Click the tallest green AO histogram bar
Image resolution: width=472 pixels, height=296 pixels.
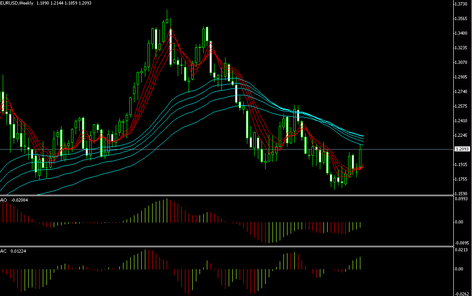[x=167, y=210]
